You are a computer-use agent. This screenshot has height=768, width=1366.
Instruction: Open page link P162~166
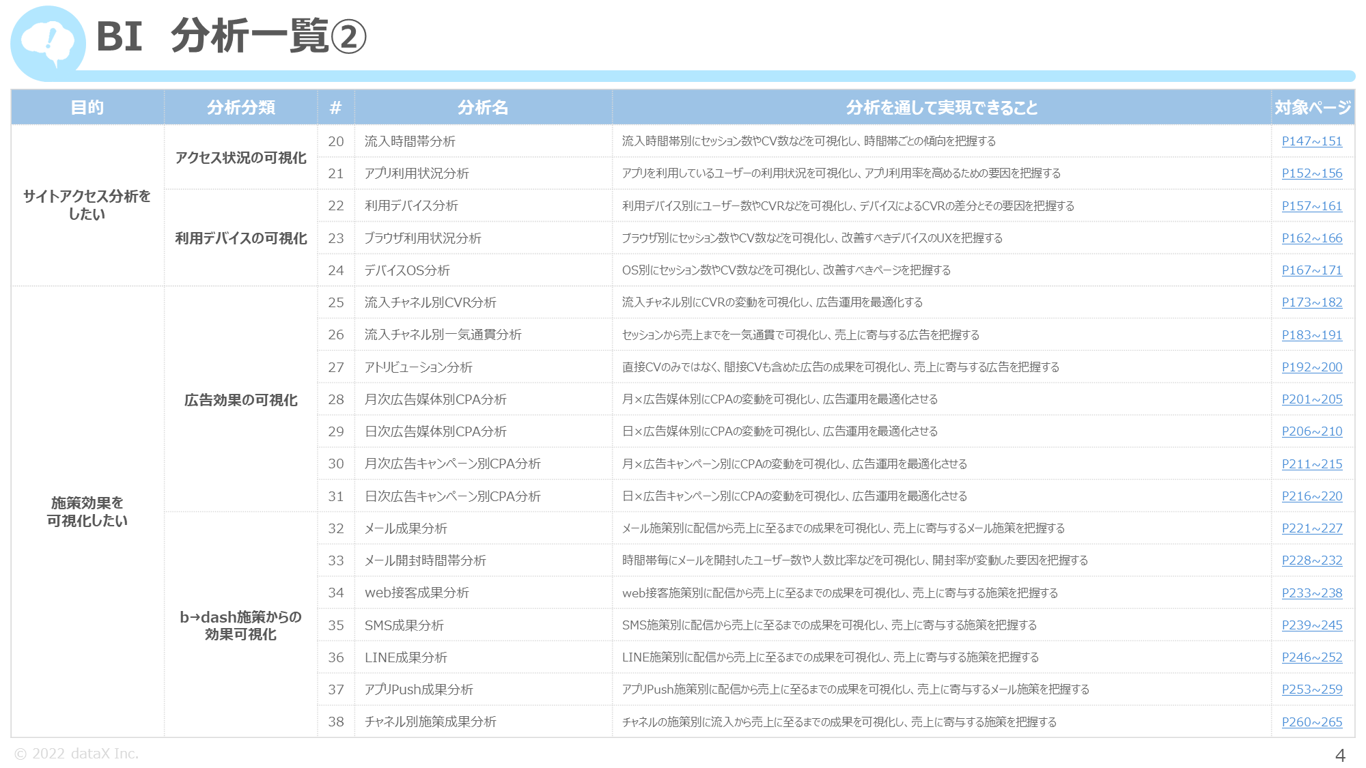(1311, 238)
